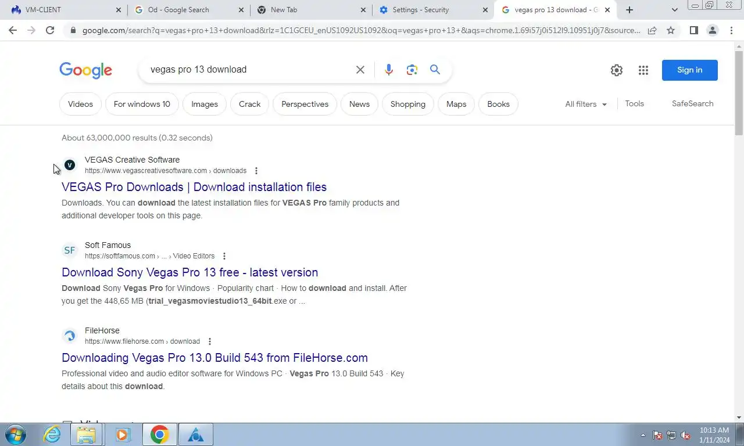Click the Chrome taskbar icon

coord(159,434)
